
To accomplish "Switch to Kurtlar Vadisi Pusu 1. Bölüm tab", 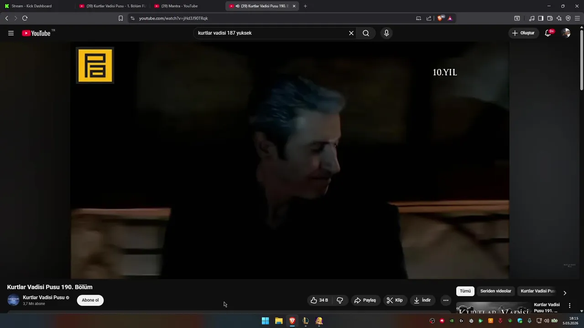I will 112,6.
